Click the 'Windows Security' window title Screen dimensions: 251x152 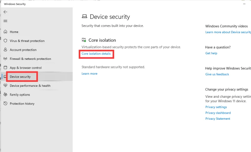15,4
